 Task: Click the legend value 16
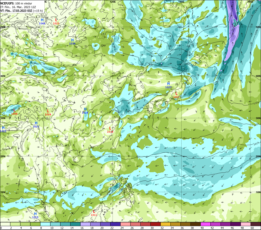tap(82, 228)
